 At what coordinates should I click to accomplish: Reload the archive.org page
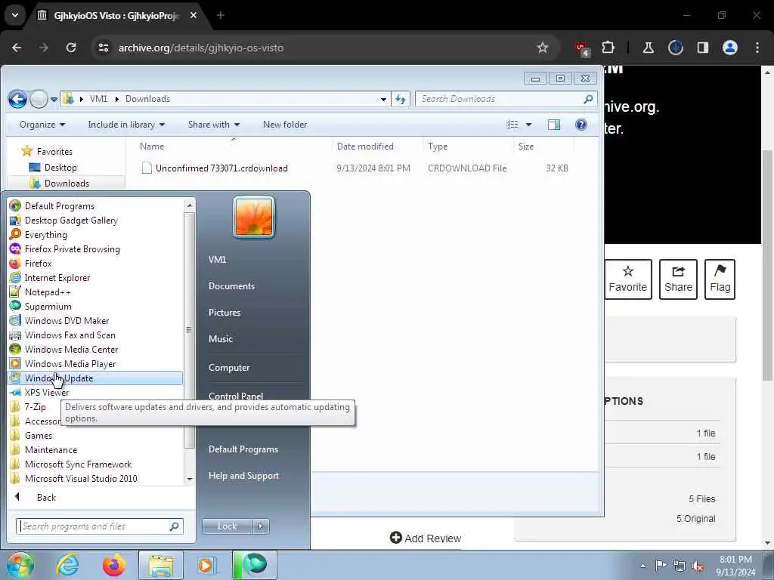tap(71, 48)
